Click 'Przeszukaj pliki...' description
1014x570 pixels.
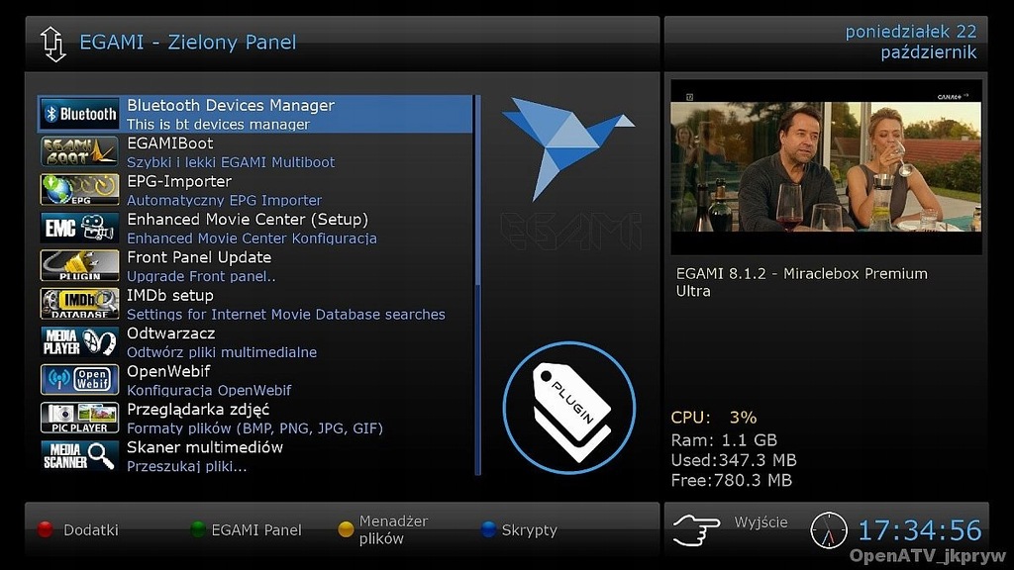186,467
